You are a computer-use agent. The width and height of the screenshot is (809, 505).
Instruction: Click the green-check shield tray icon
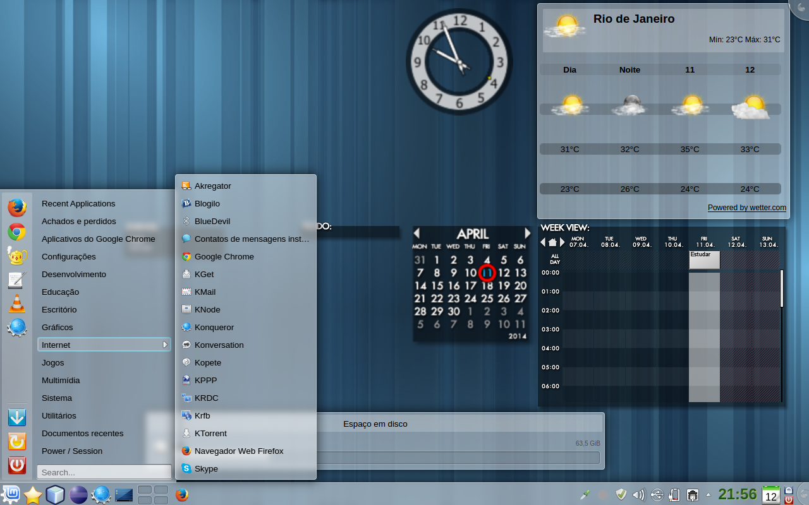[621, 495]
